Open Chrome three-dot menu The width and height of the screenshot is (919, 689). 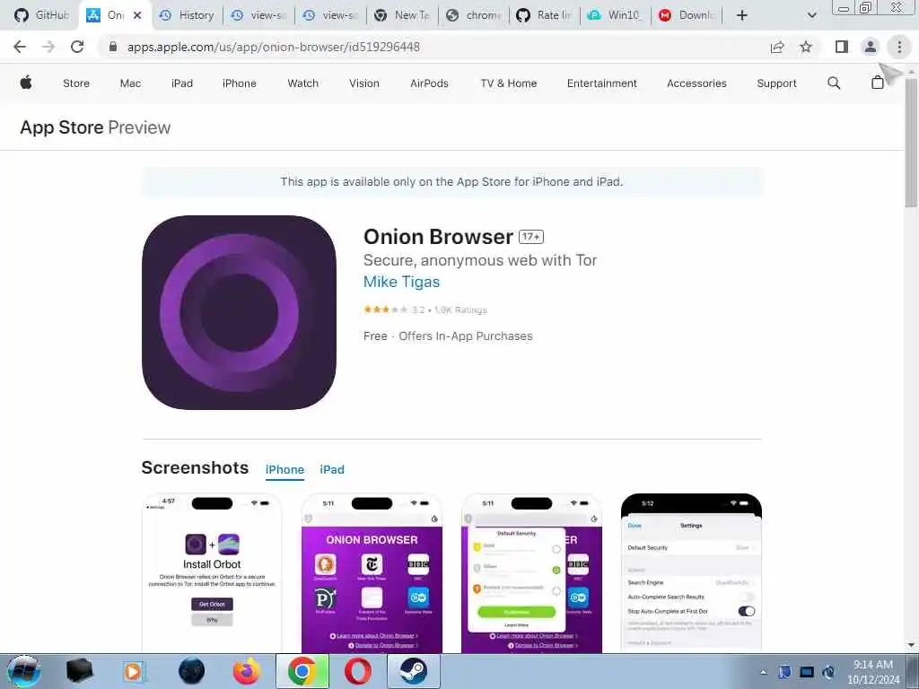[899, 47]
